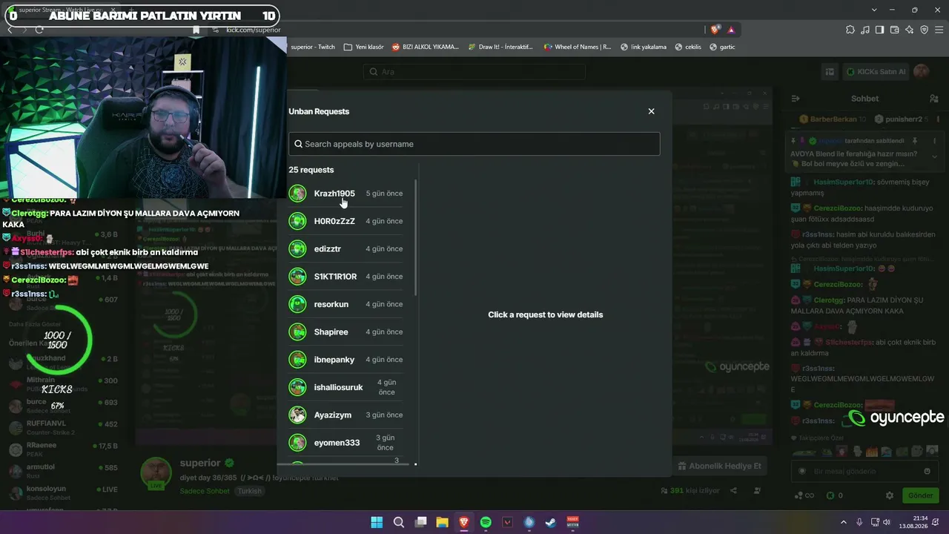Open Spotify from the taskbar

point(486,522)
